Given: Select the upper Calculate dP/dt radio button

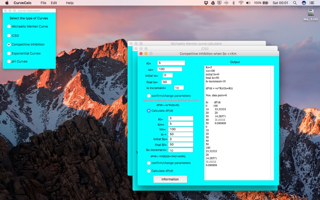Looking at the screenshot, I should coord(149,111).
